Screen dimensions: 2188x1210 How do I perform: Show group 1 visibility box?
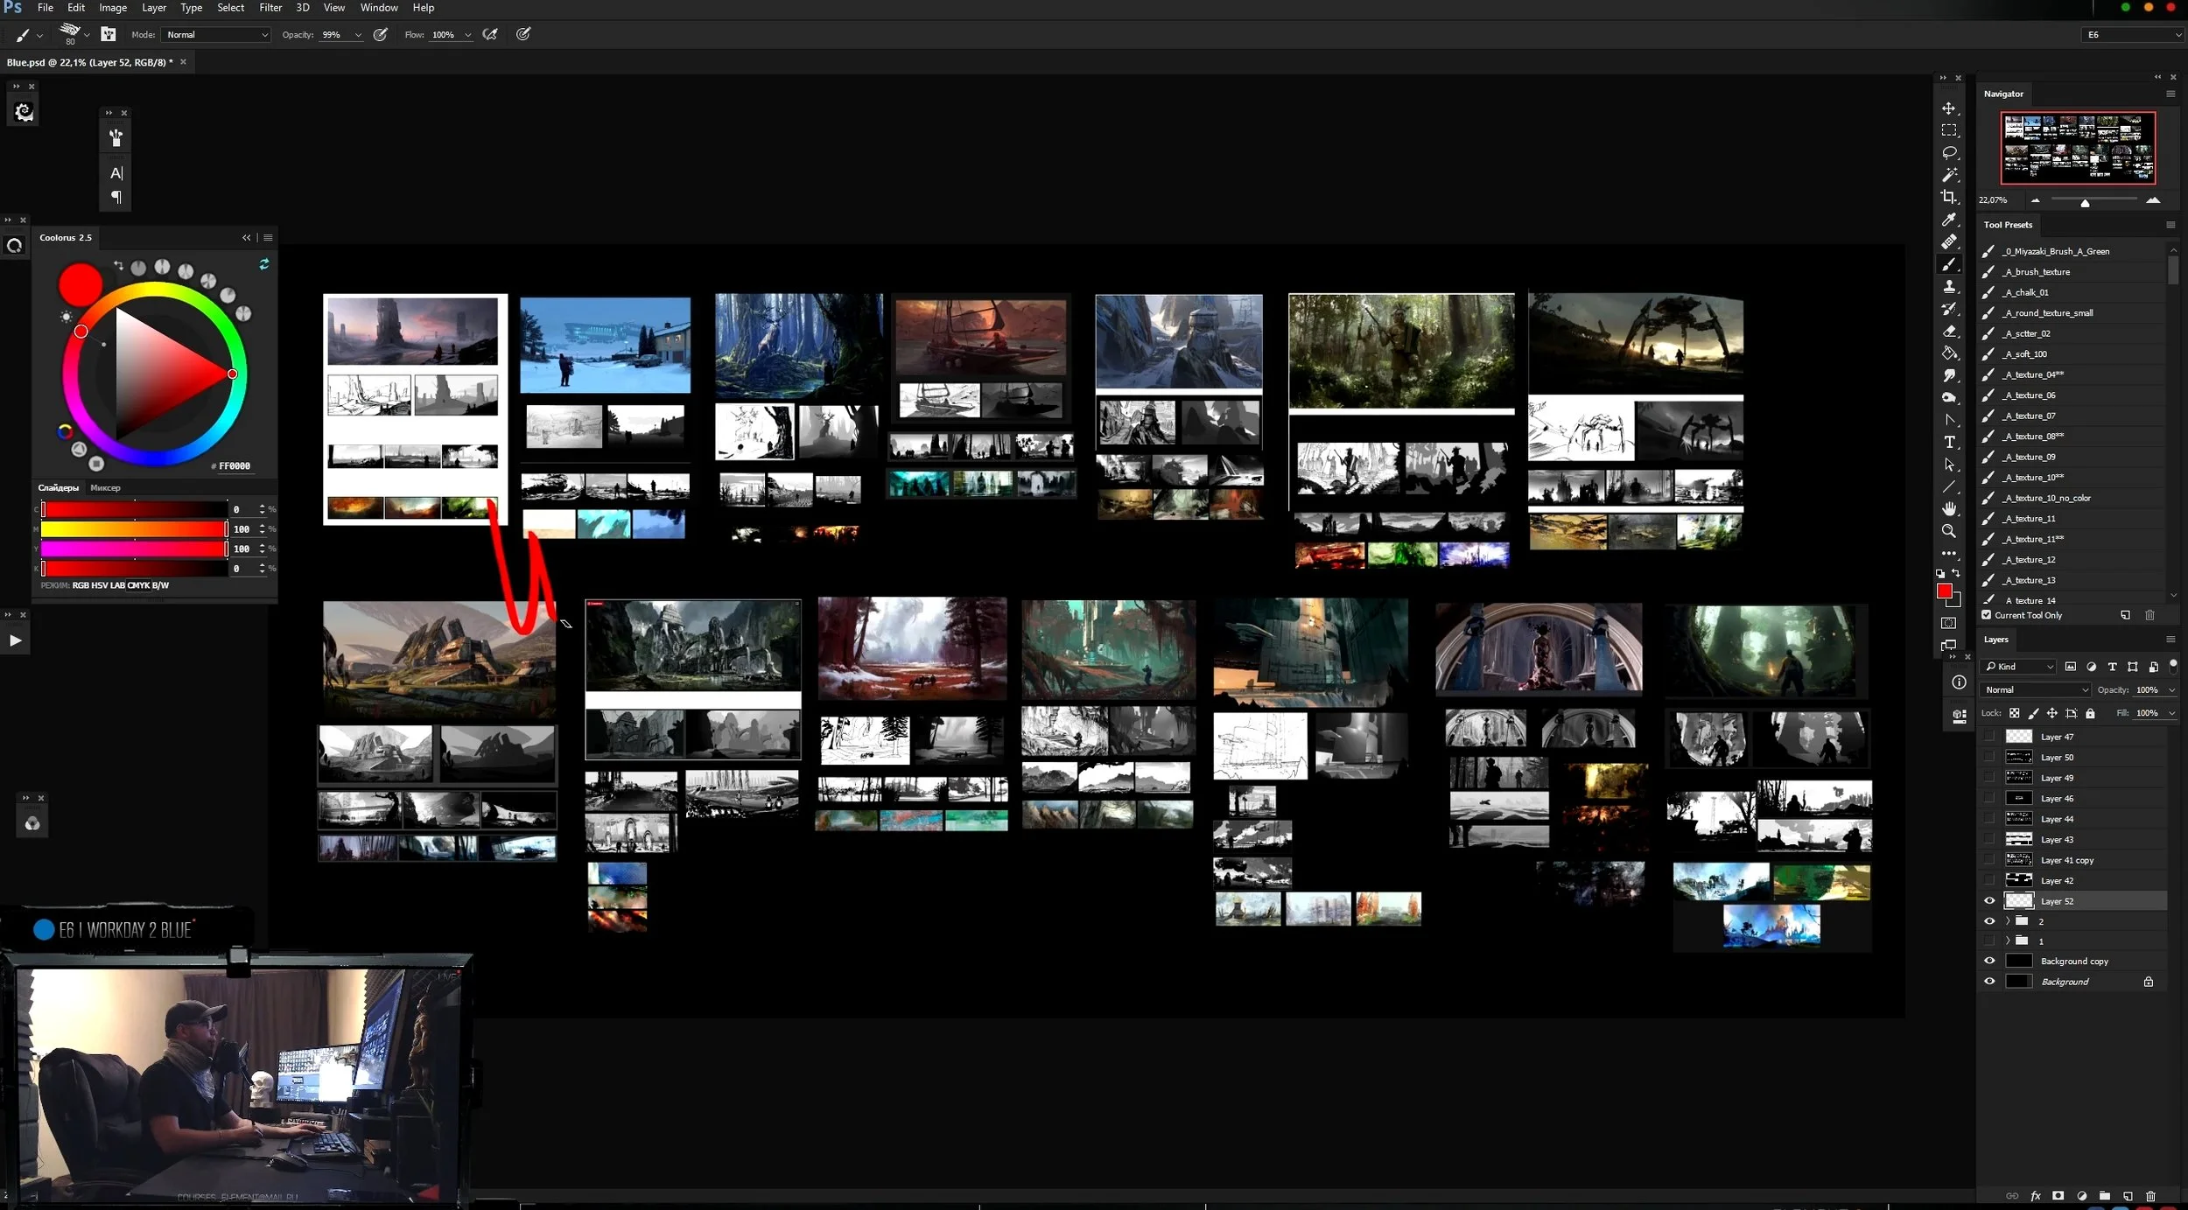tap(1989, 941)
